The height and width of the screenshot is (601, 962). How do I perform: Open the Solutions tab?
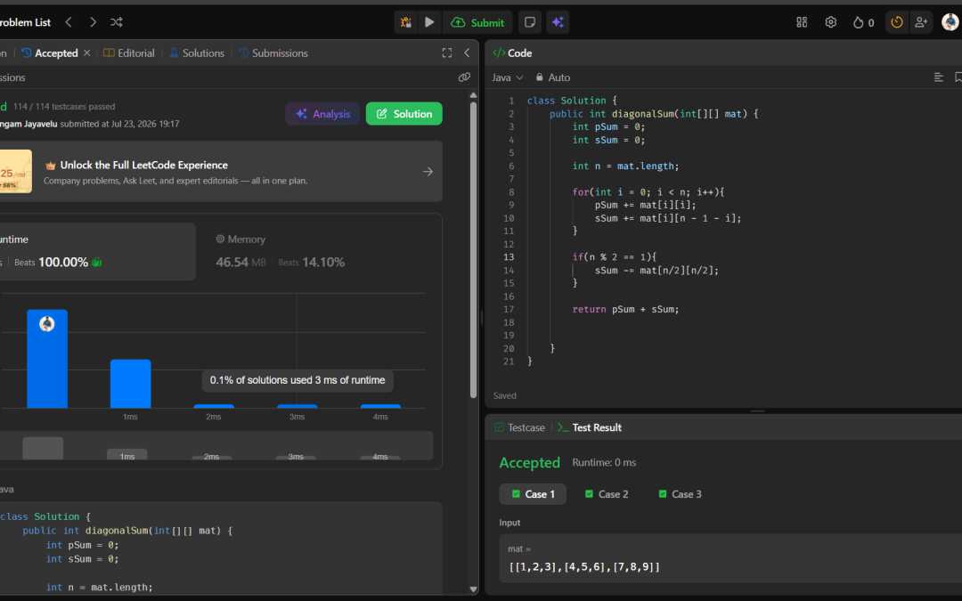pyautogui.click(x=197, y=53)
